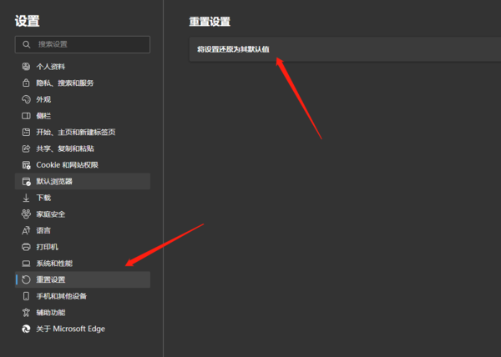
Task: Click the 个人资料 profile icon
Action: coord(26,67)
